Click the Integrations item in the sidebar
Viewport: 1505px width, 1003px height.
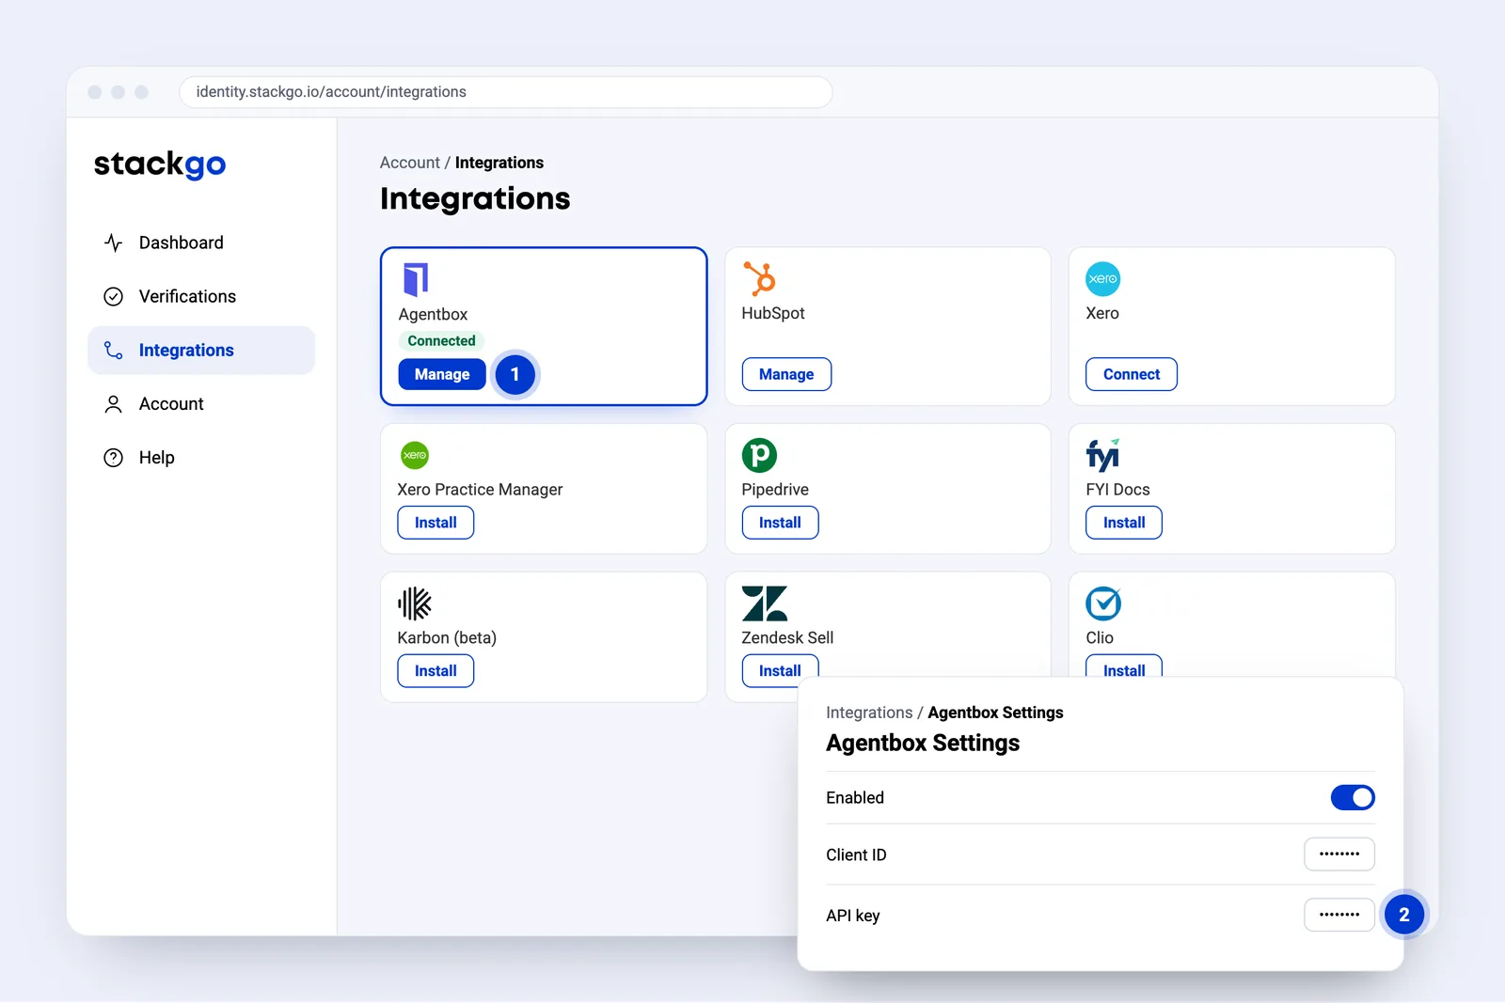pyautogui.click(x=201, y=350)
